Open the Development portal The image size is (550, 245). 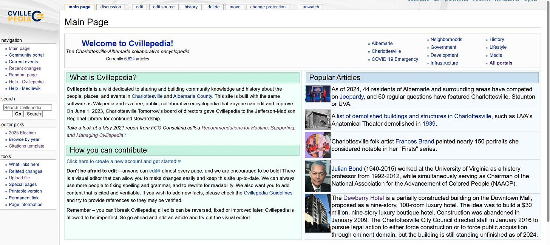point(444,55)
